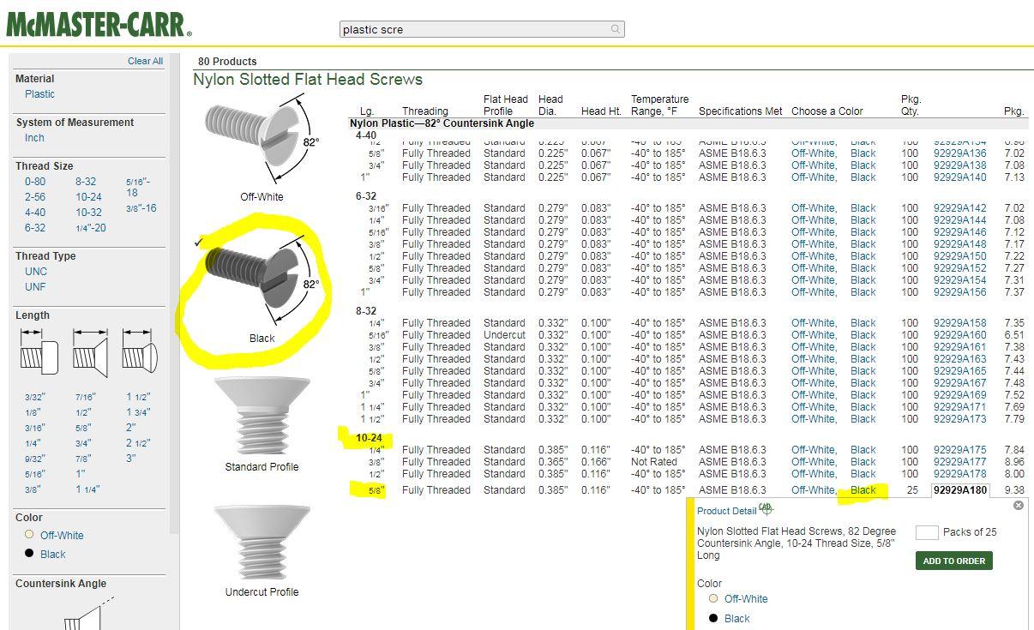
Task: Choose Off-White in 92929A158 row
Action: [813, 323]
